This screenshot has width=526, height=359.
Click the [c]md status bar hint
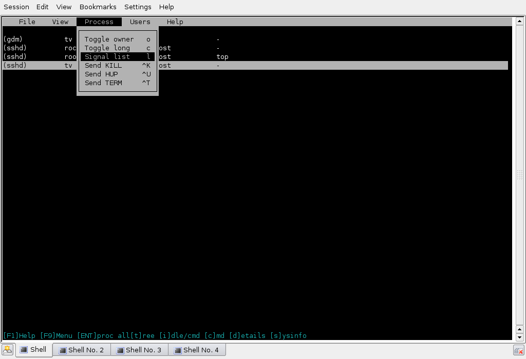pyautogui.click(x=214, y=335)
